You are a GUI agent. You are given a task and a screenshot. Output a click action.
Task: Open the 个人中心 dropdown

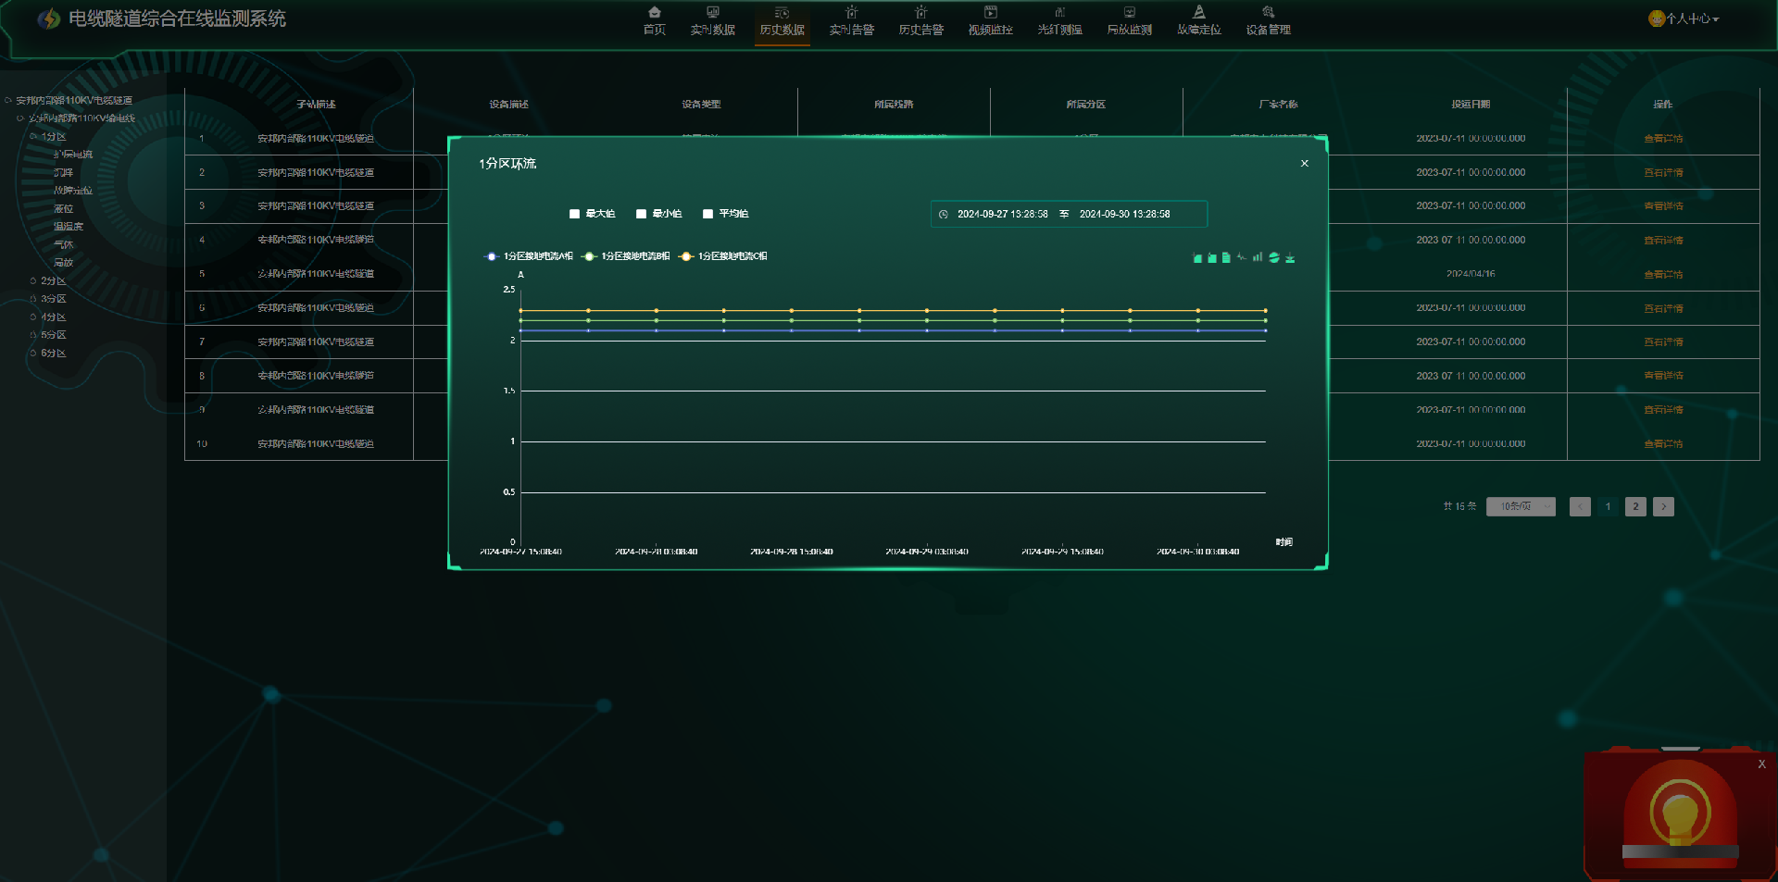[x=1684, y=19]
